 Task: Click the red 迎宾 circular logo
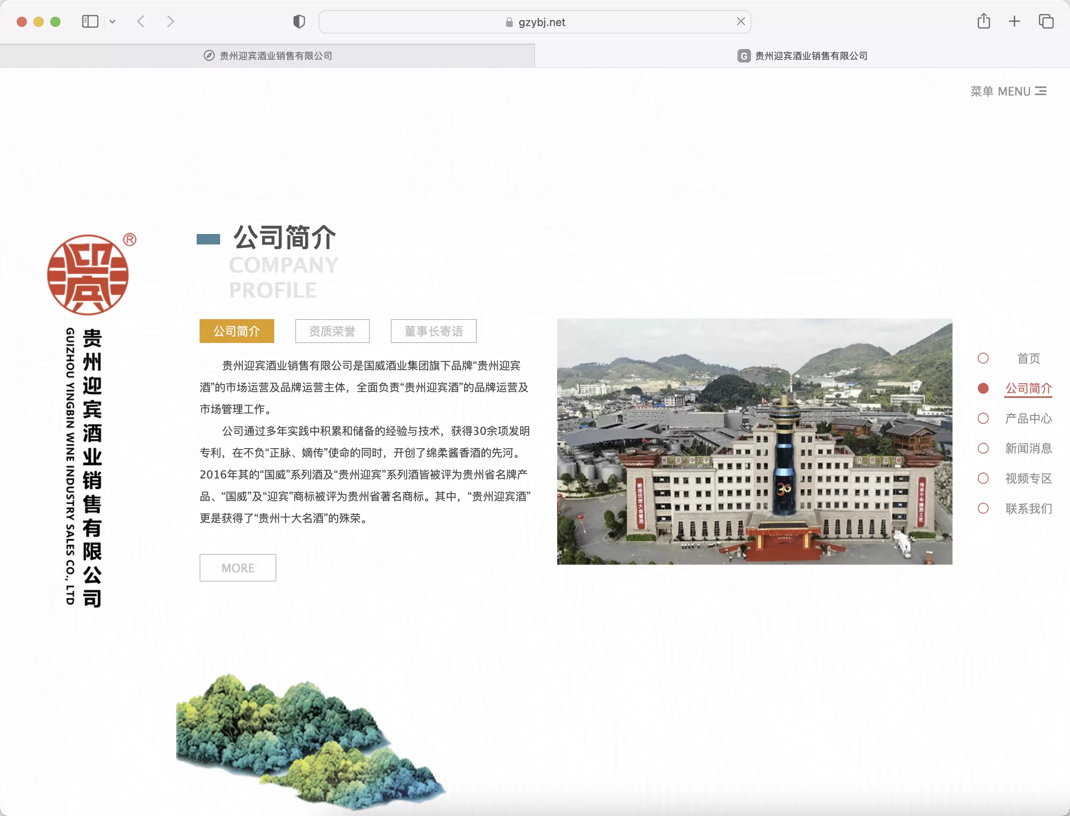(88, 275)
